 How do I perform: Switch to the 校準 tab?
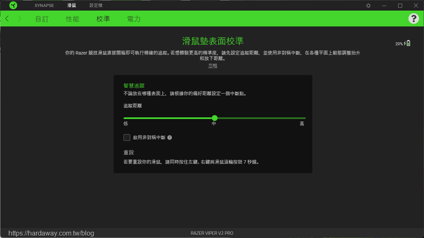pos(103,19)
